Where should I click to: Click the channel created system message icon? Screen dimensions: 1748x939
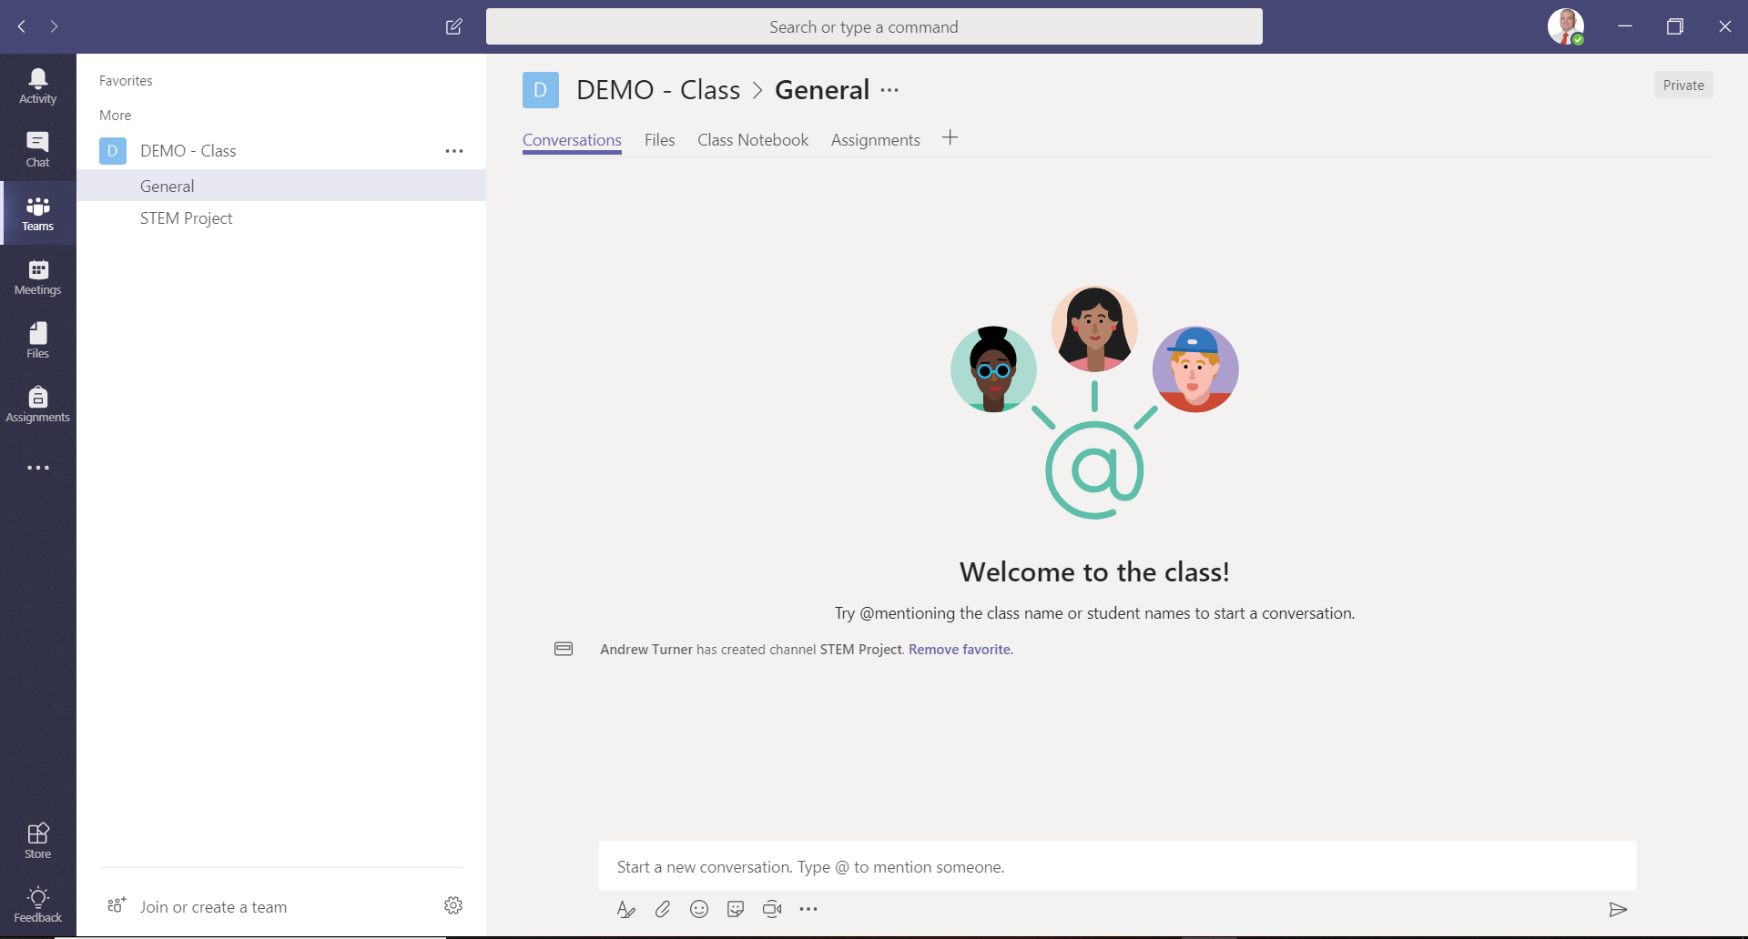point(564,649)
